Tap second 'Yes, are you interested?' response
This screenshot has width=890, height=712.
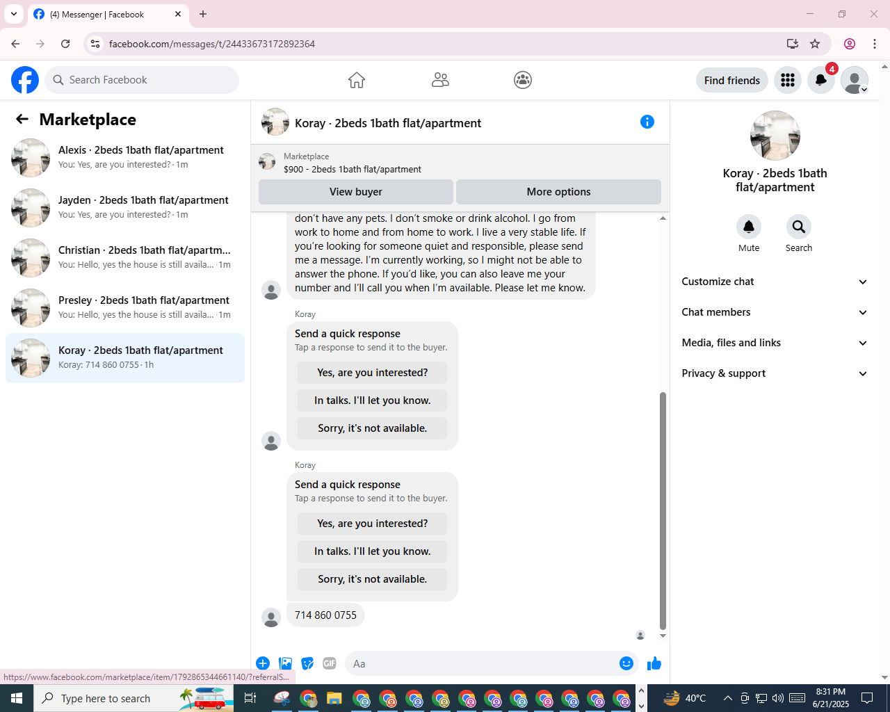(x=372, y=524)
